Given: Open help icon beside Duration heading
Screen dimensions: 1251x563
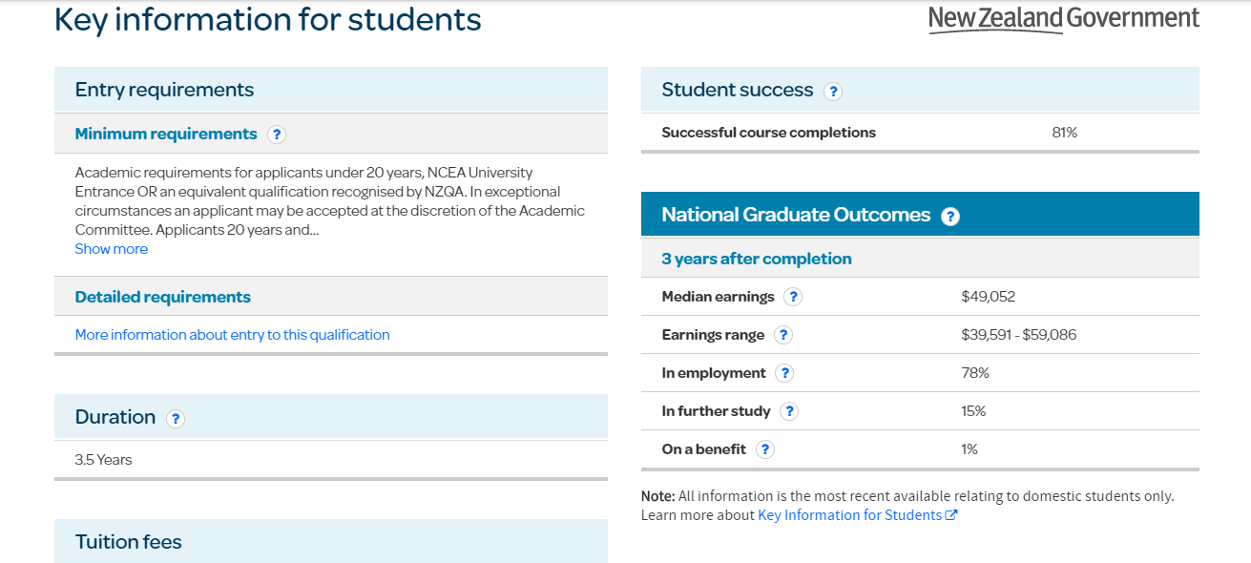Looking at the screenshot, I should 175,418.
